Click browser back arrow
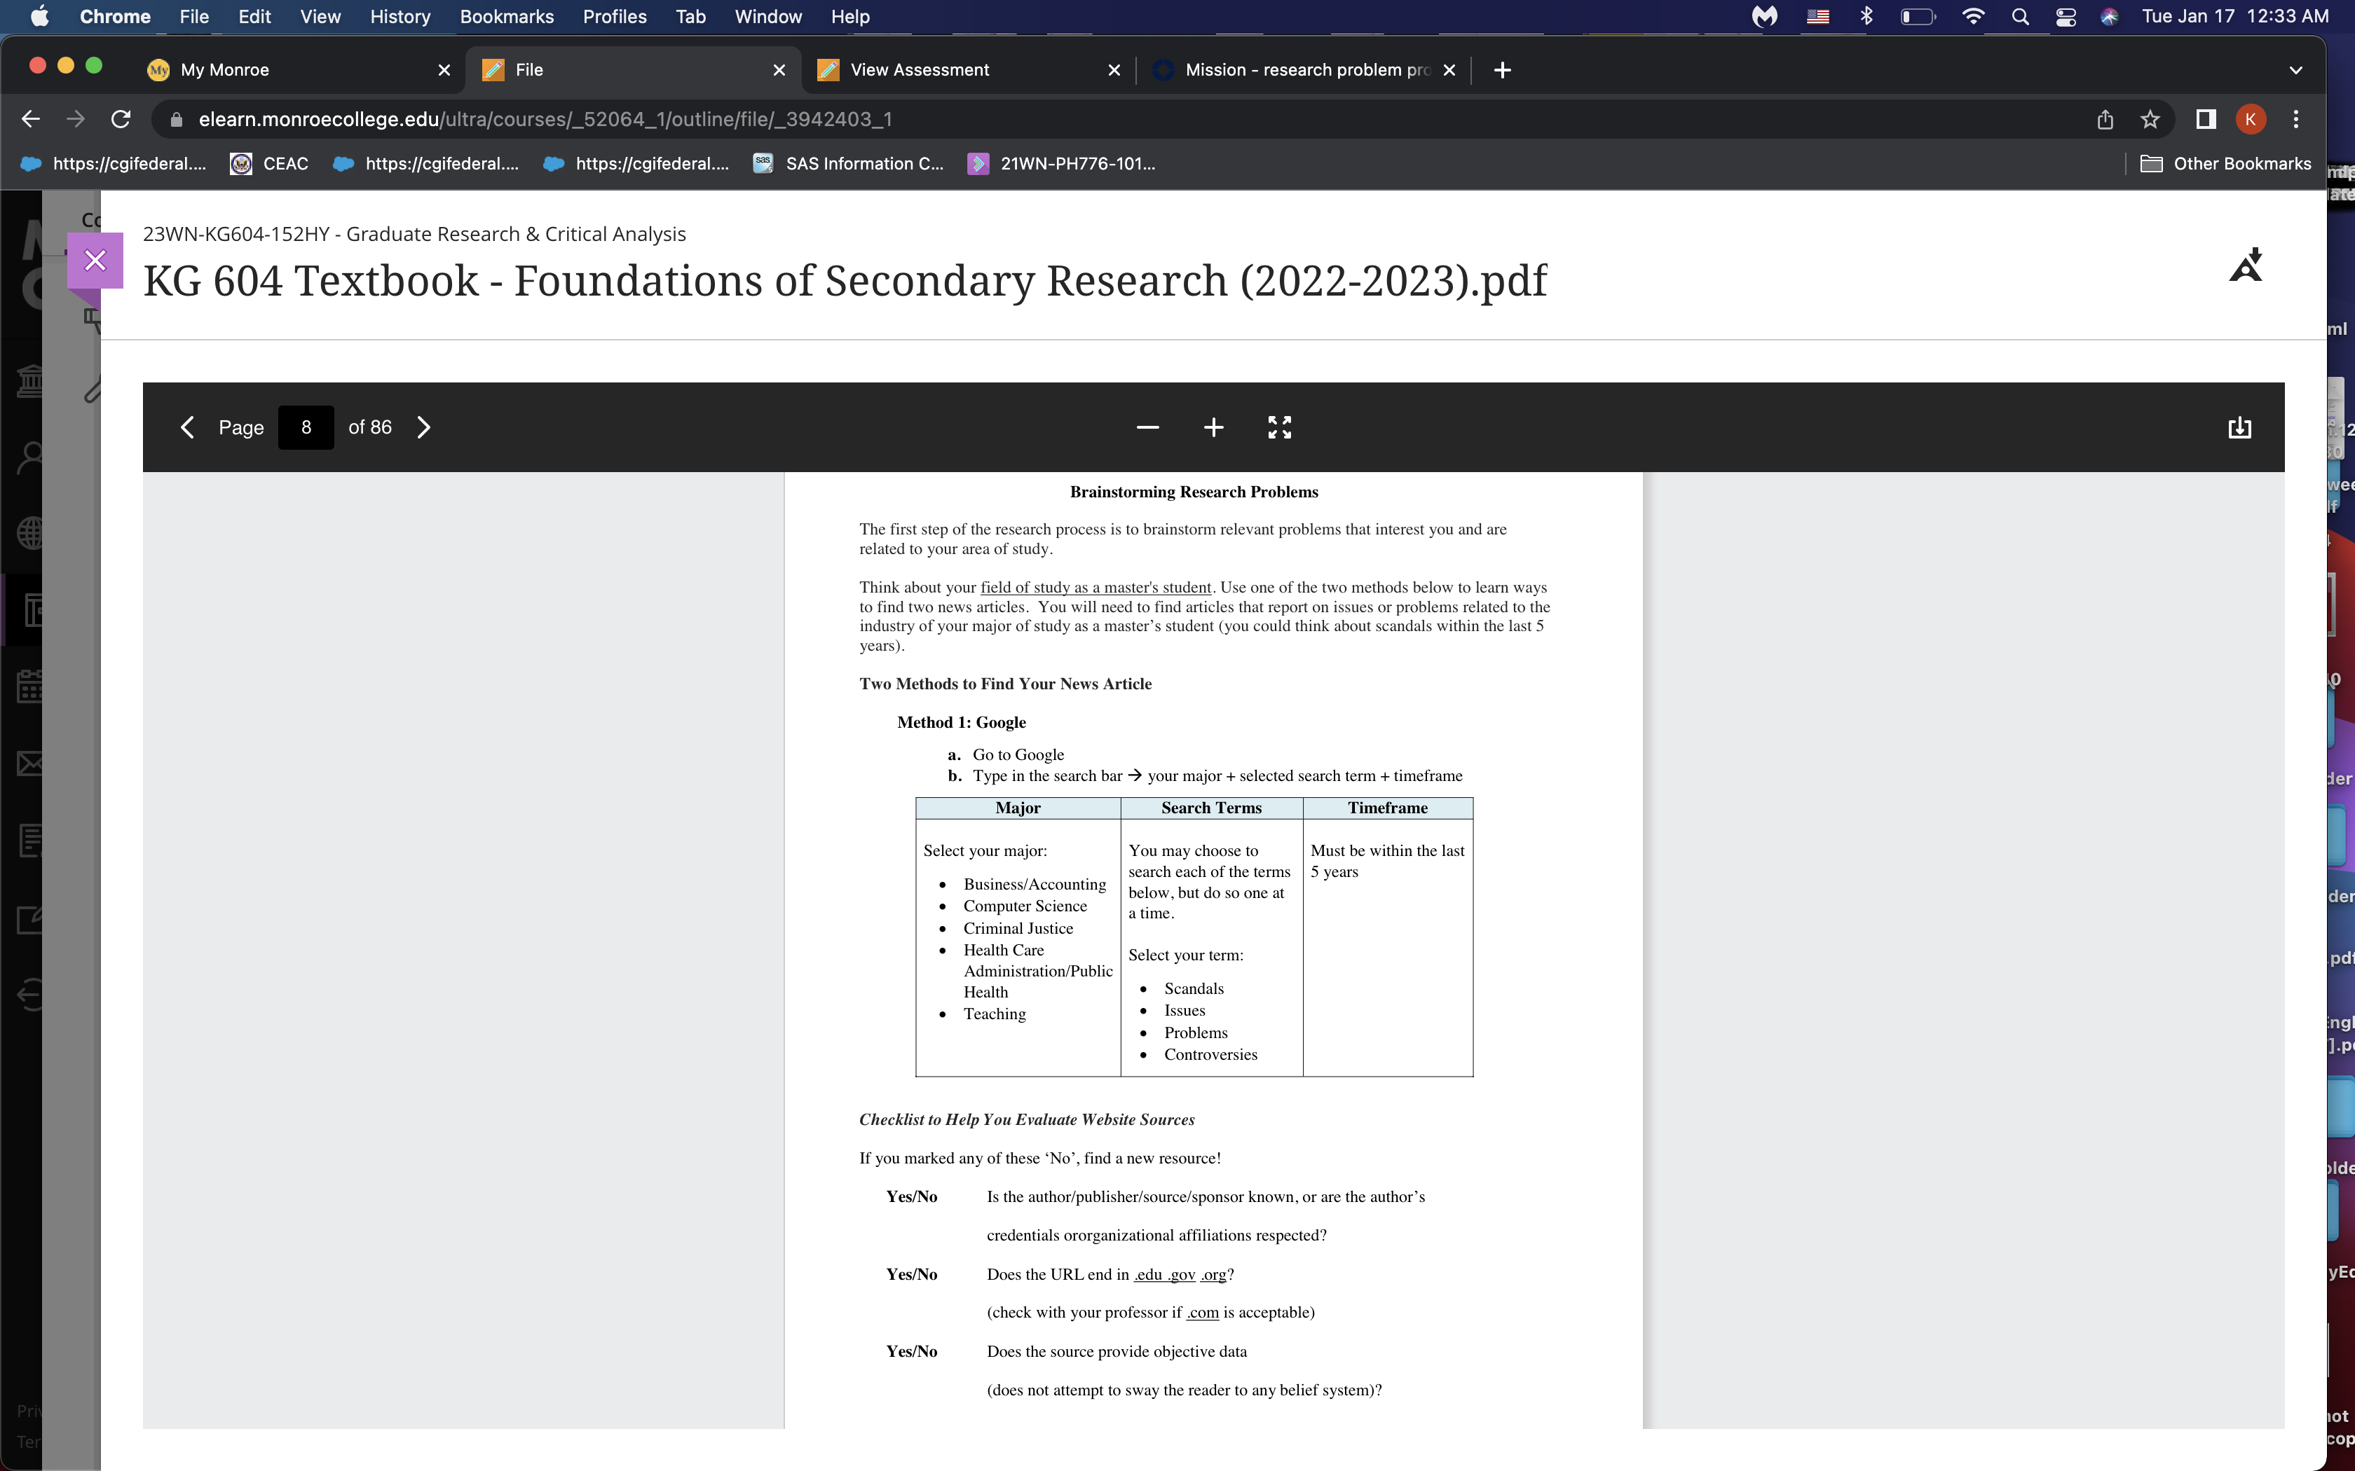The width and height of the screenshot is (2355, 1471). pyautogui.click(x=30, y=118)
